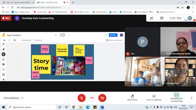Open the Windows Start menu
Viewport: 196px width, 110px height.
click(3, 107)
